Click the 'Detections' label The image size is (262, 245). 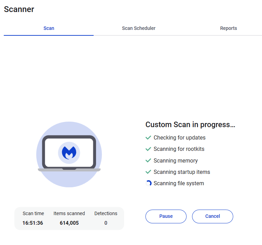coord(106,213)
